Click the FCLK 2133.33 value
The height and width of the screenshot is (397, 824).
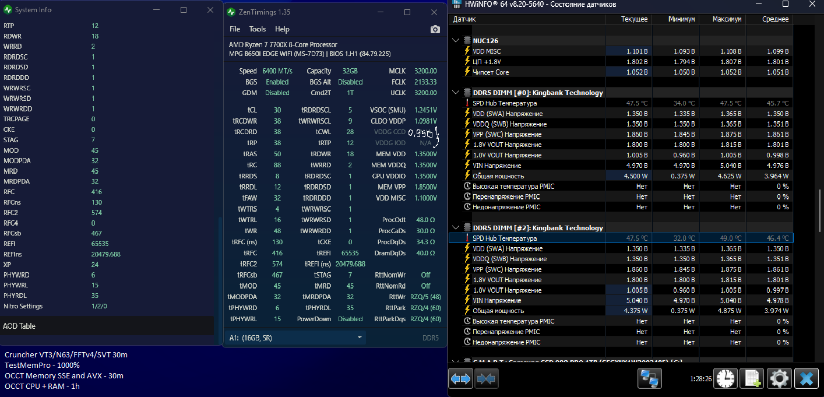(425, 82)
